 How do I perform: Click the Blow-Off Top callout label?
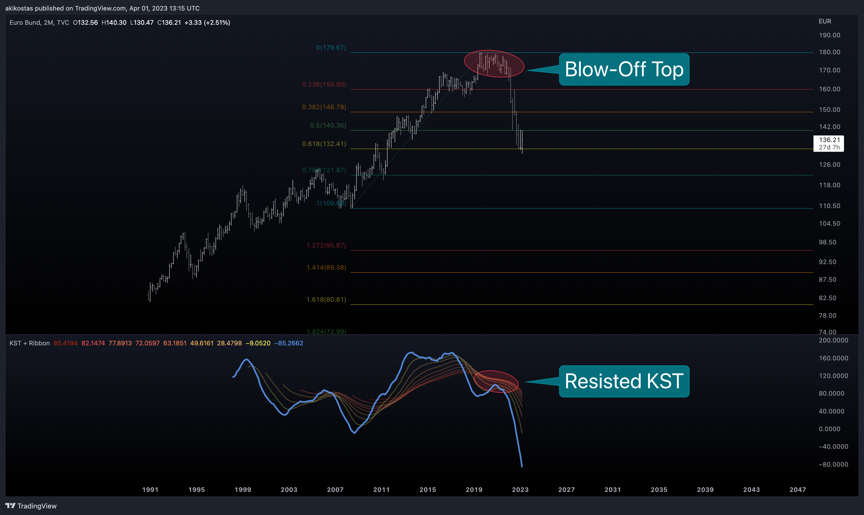(624, 69)
